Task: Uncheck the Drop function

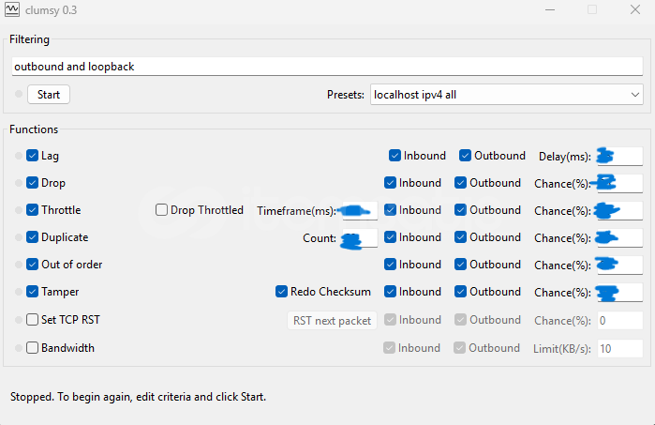Action: [x=33, y=183]
